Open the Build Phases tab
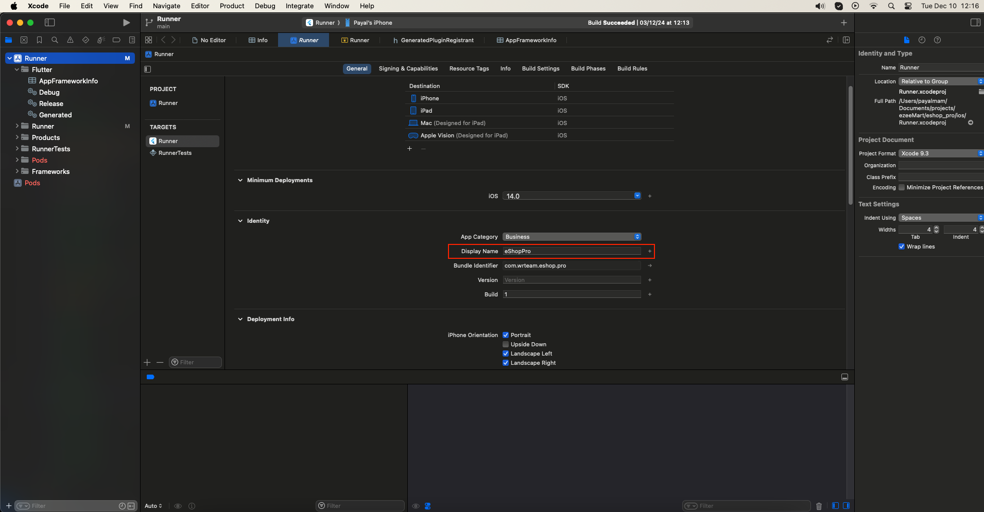Viewport: 984px width, 512px height. [588, 68]
